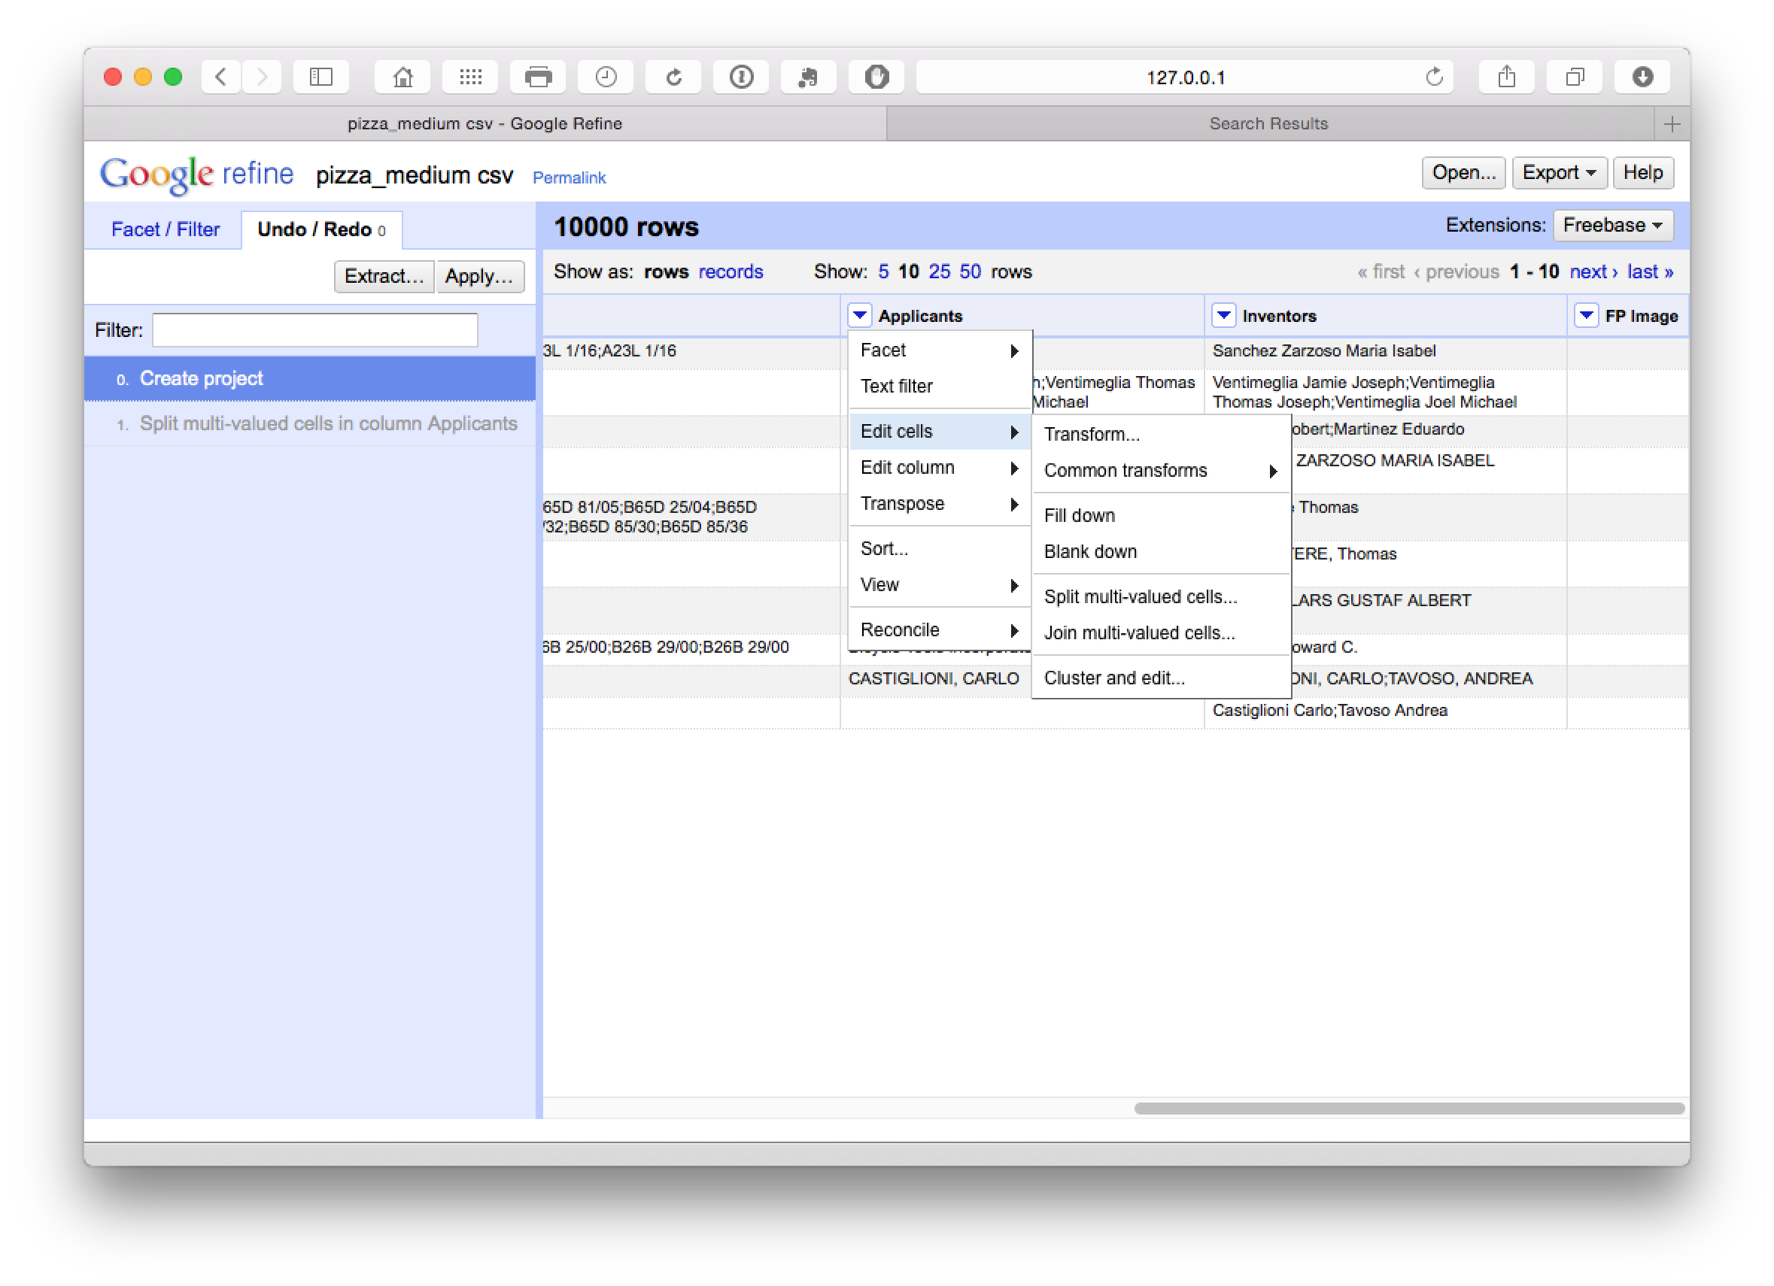This screenshot has width=1774, height=1286.
Task: Toggle the Safari sidebar icon
Action: [x=320, y=77]
